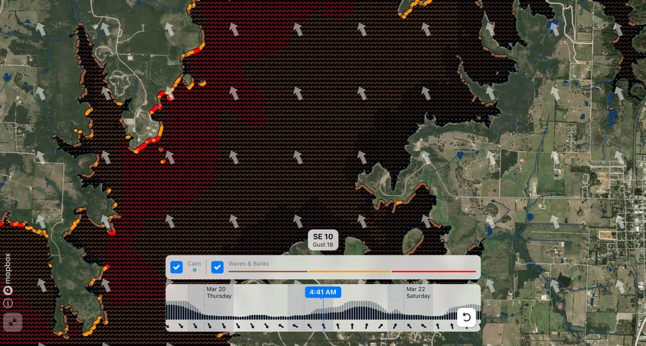The image size is (646, 346).
Task: Toggle the blue checkmark next to Waves & Banks
Action: 217,266
